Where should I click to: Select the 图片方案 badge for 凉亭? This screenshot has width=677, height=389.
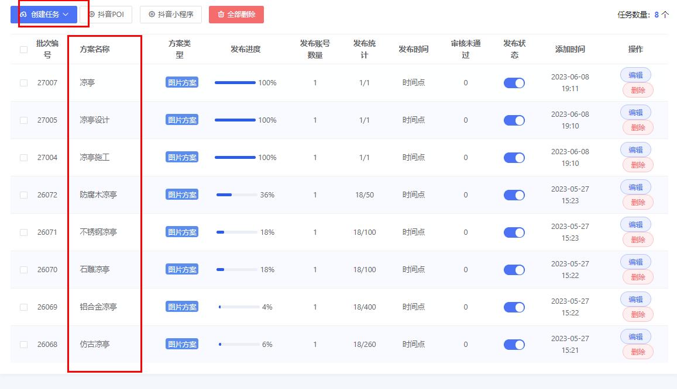pos(181,82)
